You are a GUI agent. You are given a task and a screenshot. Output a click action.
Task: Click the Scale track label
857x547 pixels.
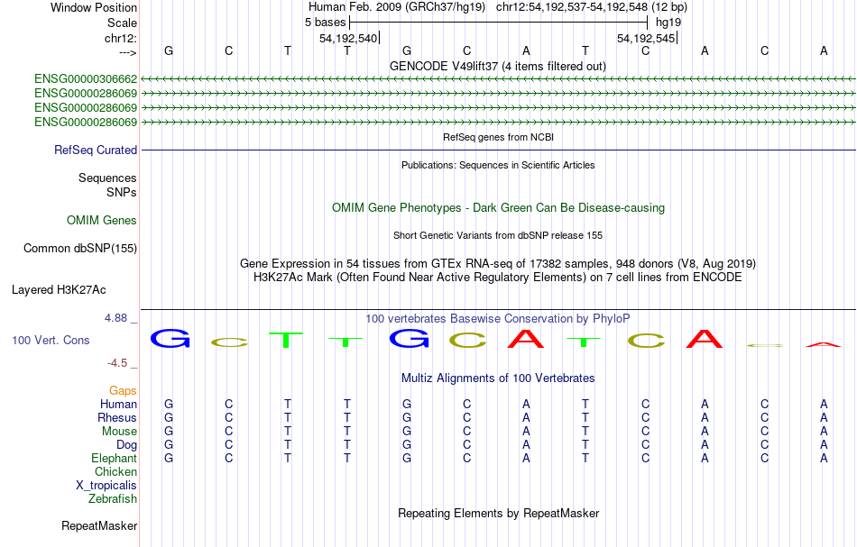click(122, 23)
